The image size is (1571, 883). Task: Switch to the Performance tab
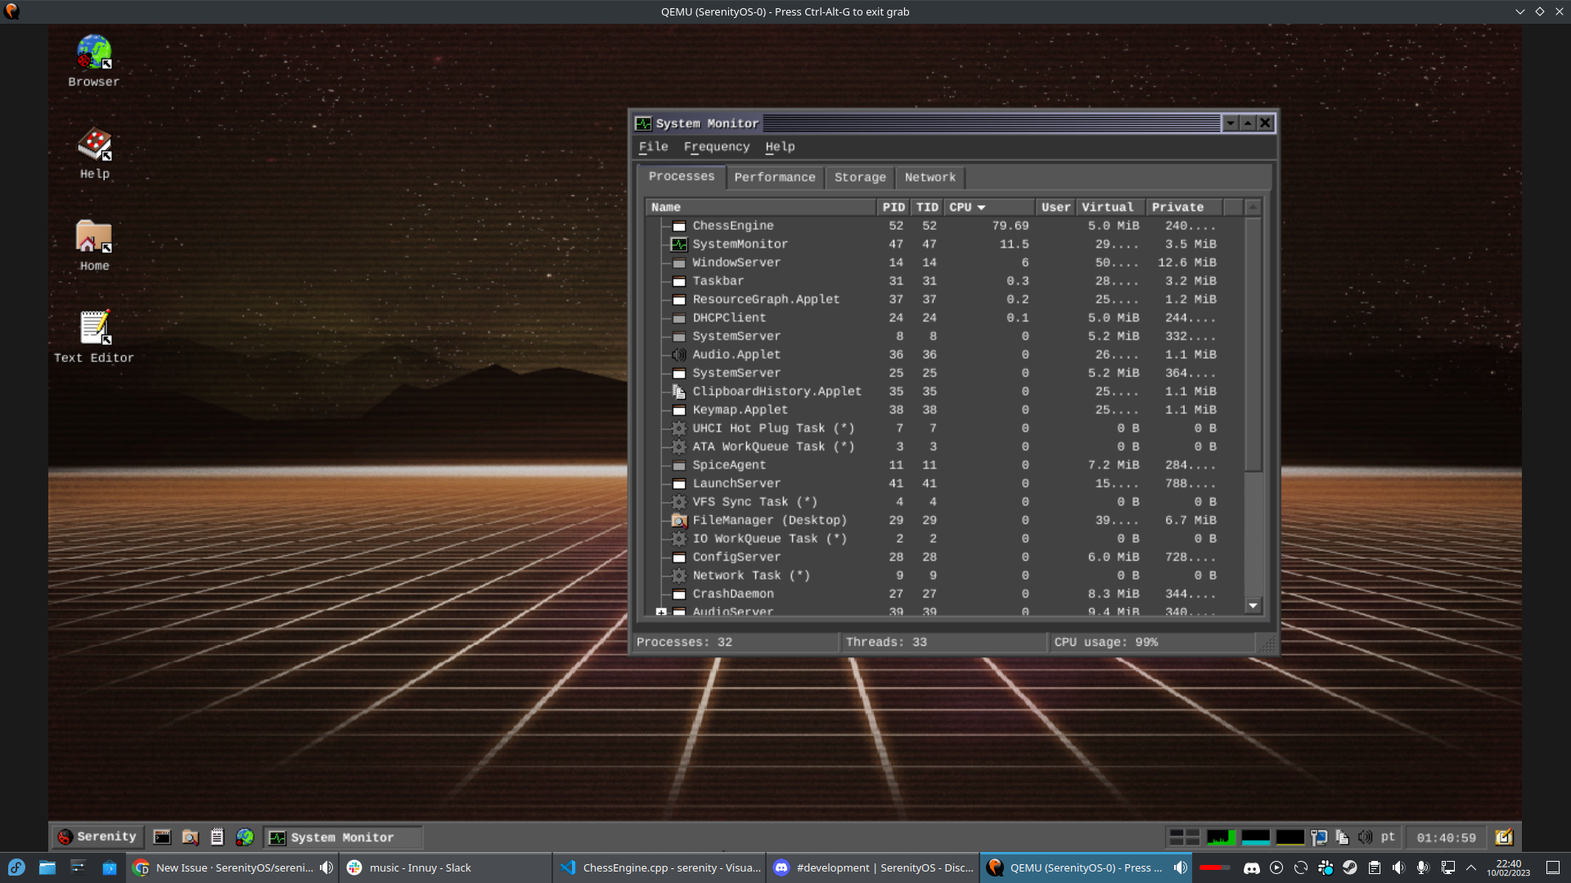774,177
